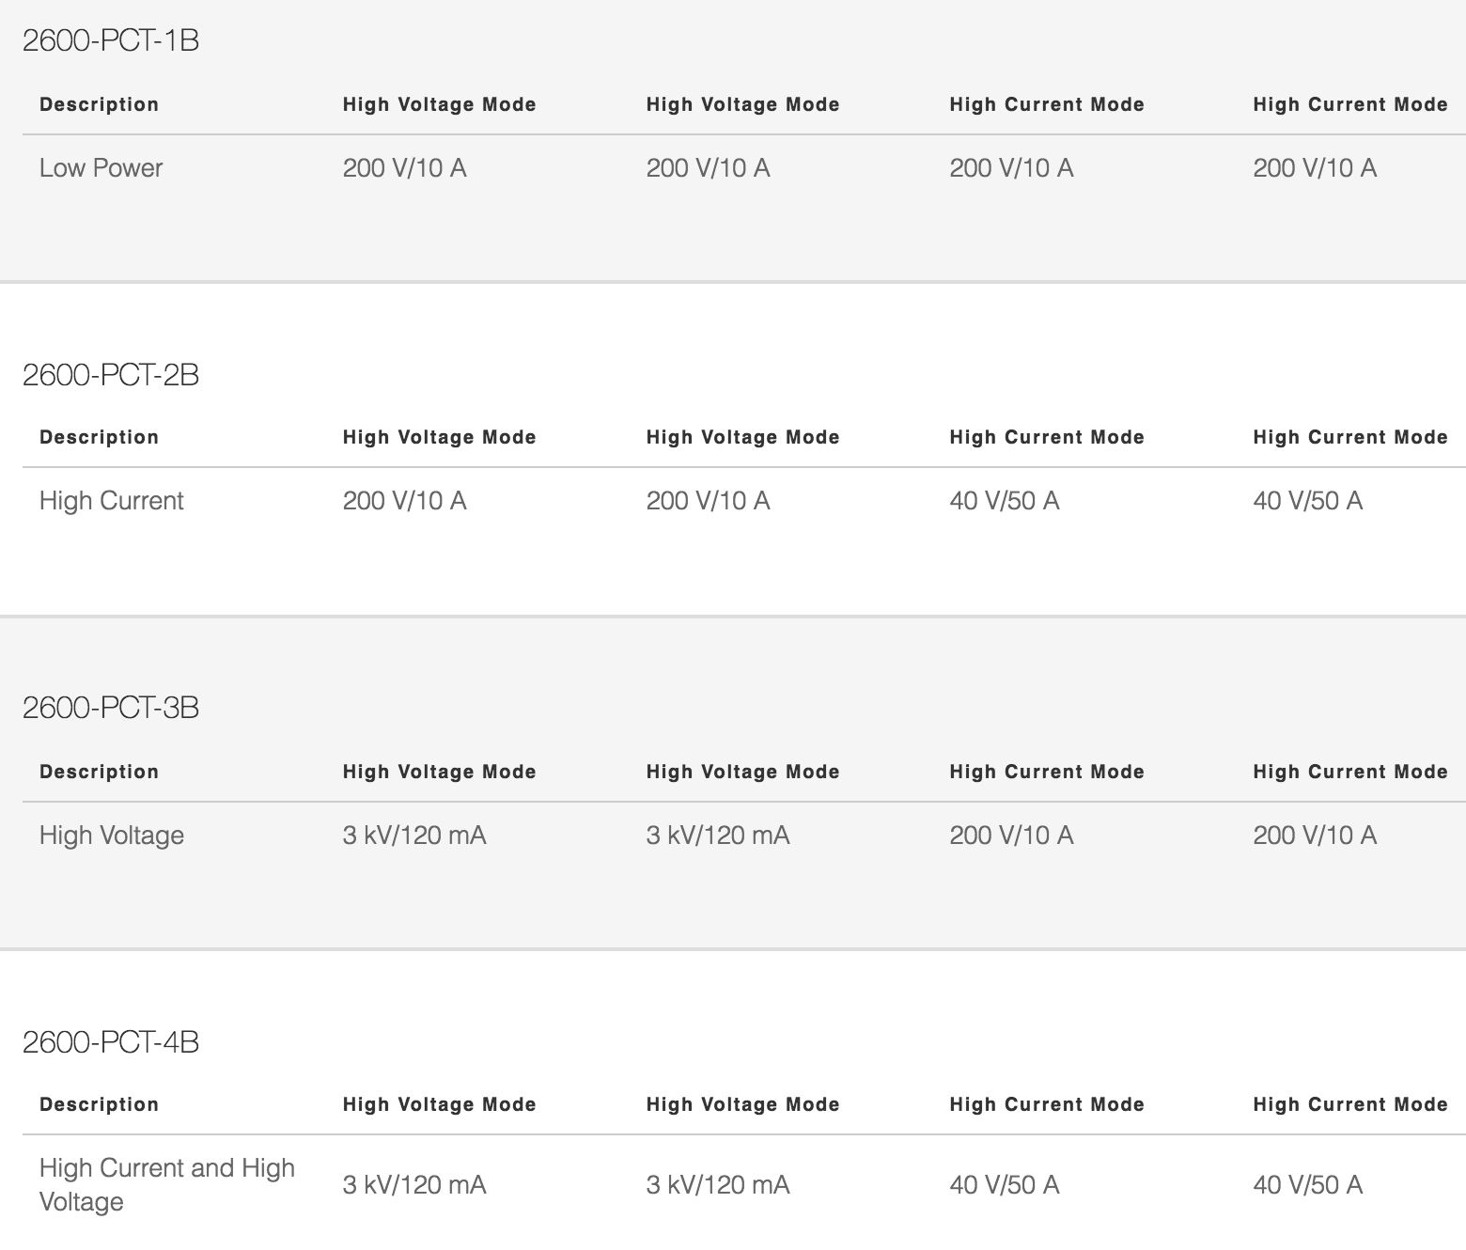Click first 3 kV/120 mA value in 2600-PCT-3B row
1466x1250 pixels.
414,836
